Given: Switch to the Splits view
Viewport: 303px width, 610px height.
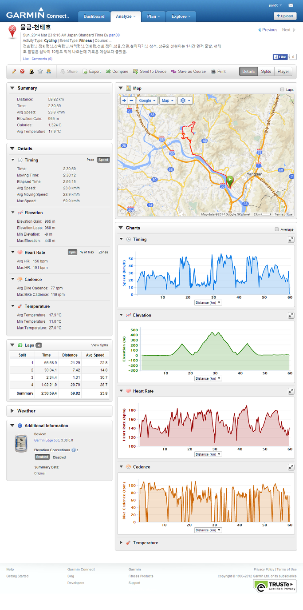Looking at the screenshot, I should [266, 71].
